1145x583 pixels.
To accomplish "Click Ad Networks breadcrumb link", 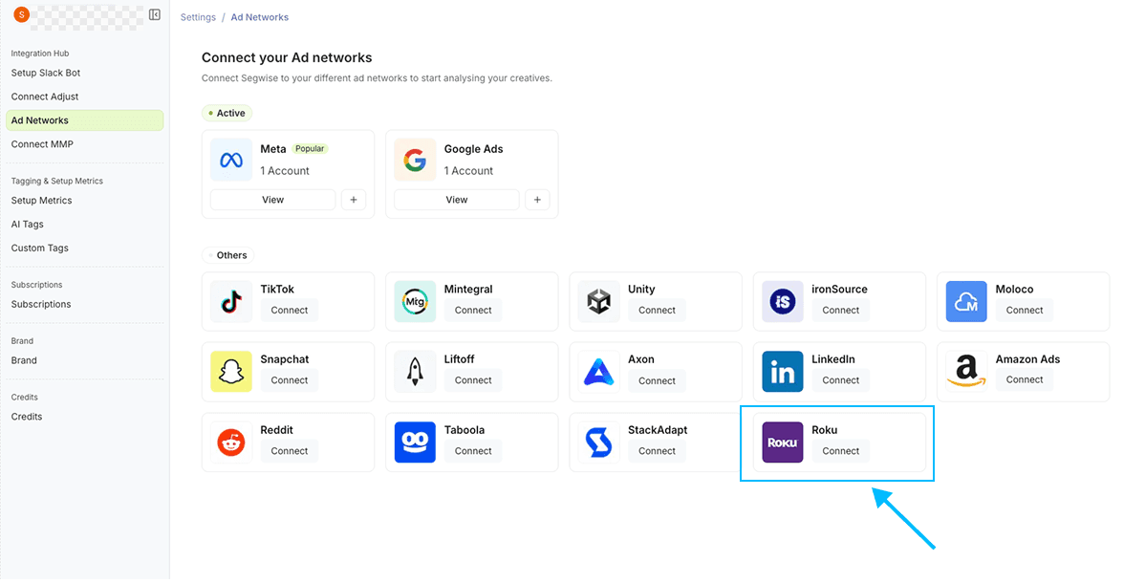I will click(x=260, y=17).
